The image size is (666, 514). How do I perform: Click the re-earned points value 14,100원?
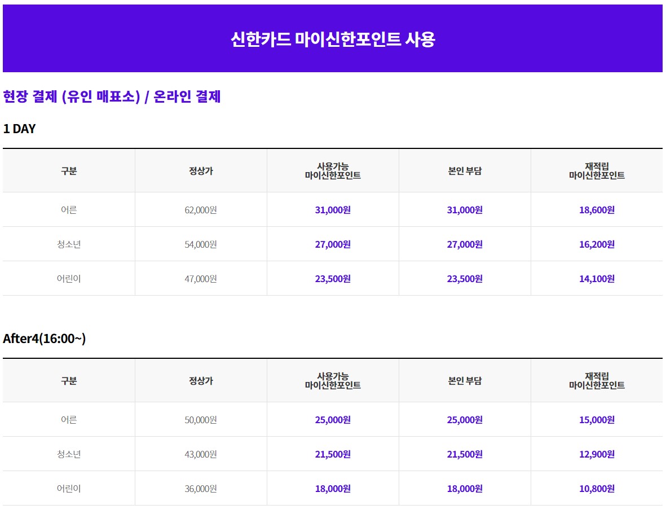[x=597, y=279]
